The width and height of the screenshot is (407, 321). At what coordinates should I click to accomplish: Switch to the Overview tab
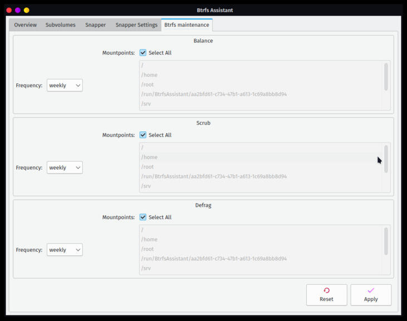tap(25, 25)
